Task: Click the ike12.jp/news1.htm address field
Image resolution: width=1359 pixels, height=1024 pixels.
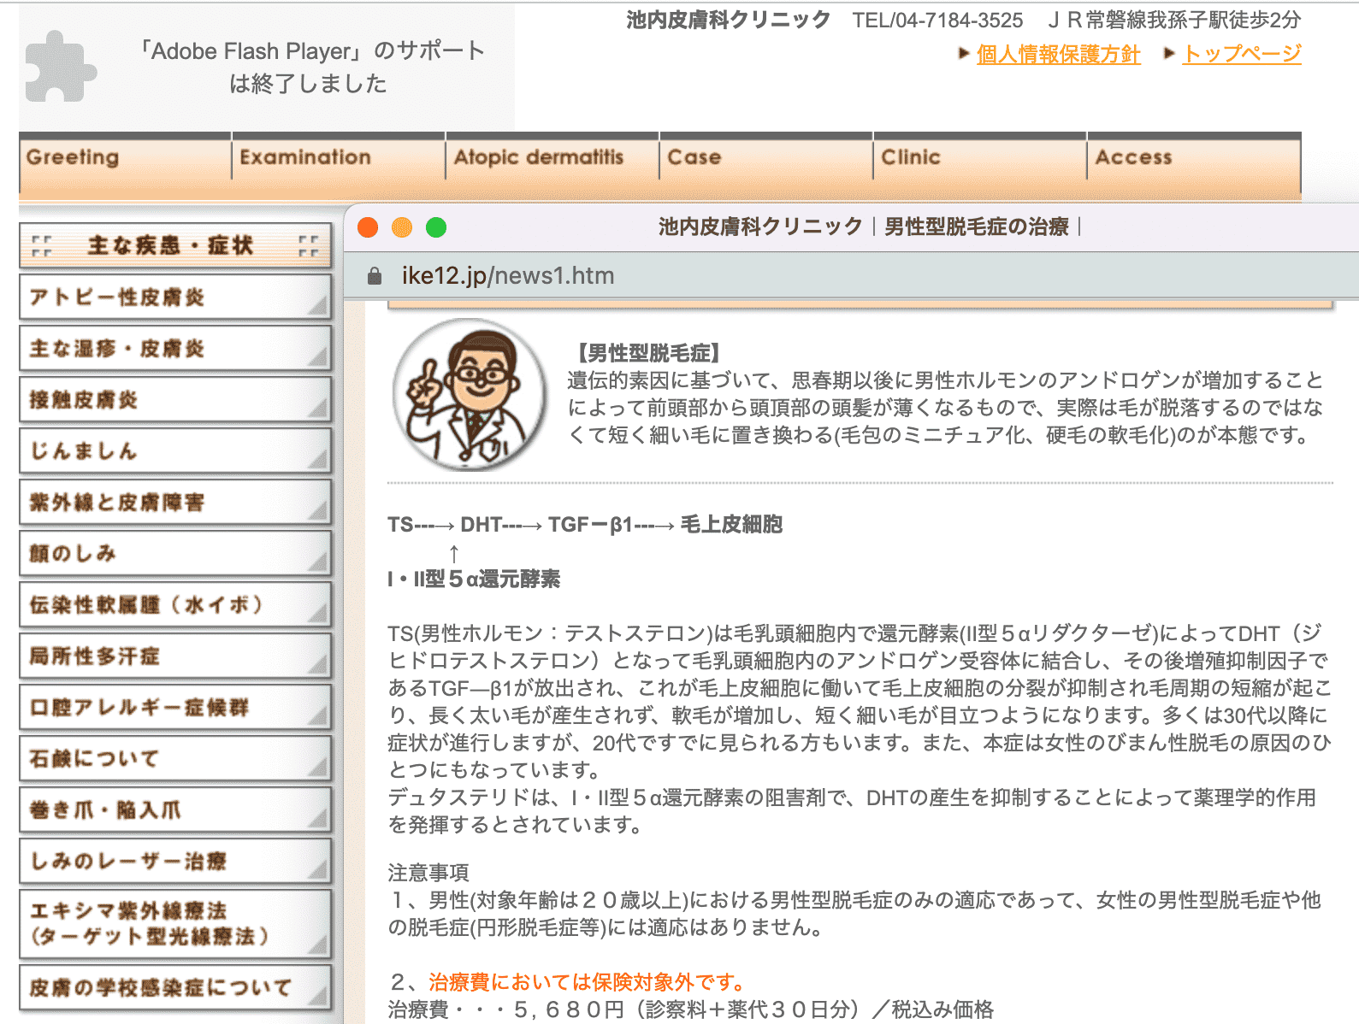Action: coord(508,276)
